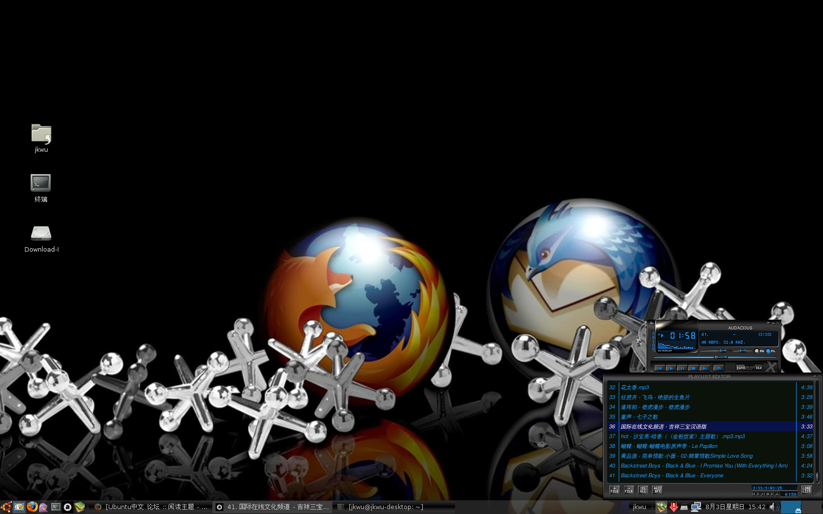This screenshot has width=823, height=514.
Task: Open the network monitor tray icon
Action: pyautogui.click(x=696, y=507)
